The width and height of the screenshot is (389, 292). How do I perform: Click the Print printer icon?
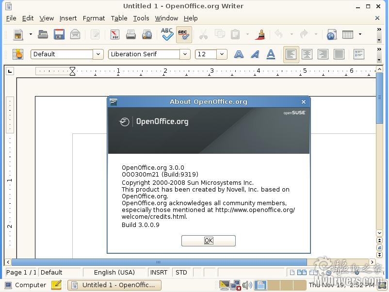131,34
